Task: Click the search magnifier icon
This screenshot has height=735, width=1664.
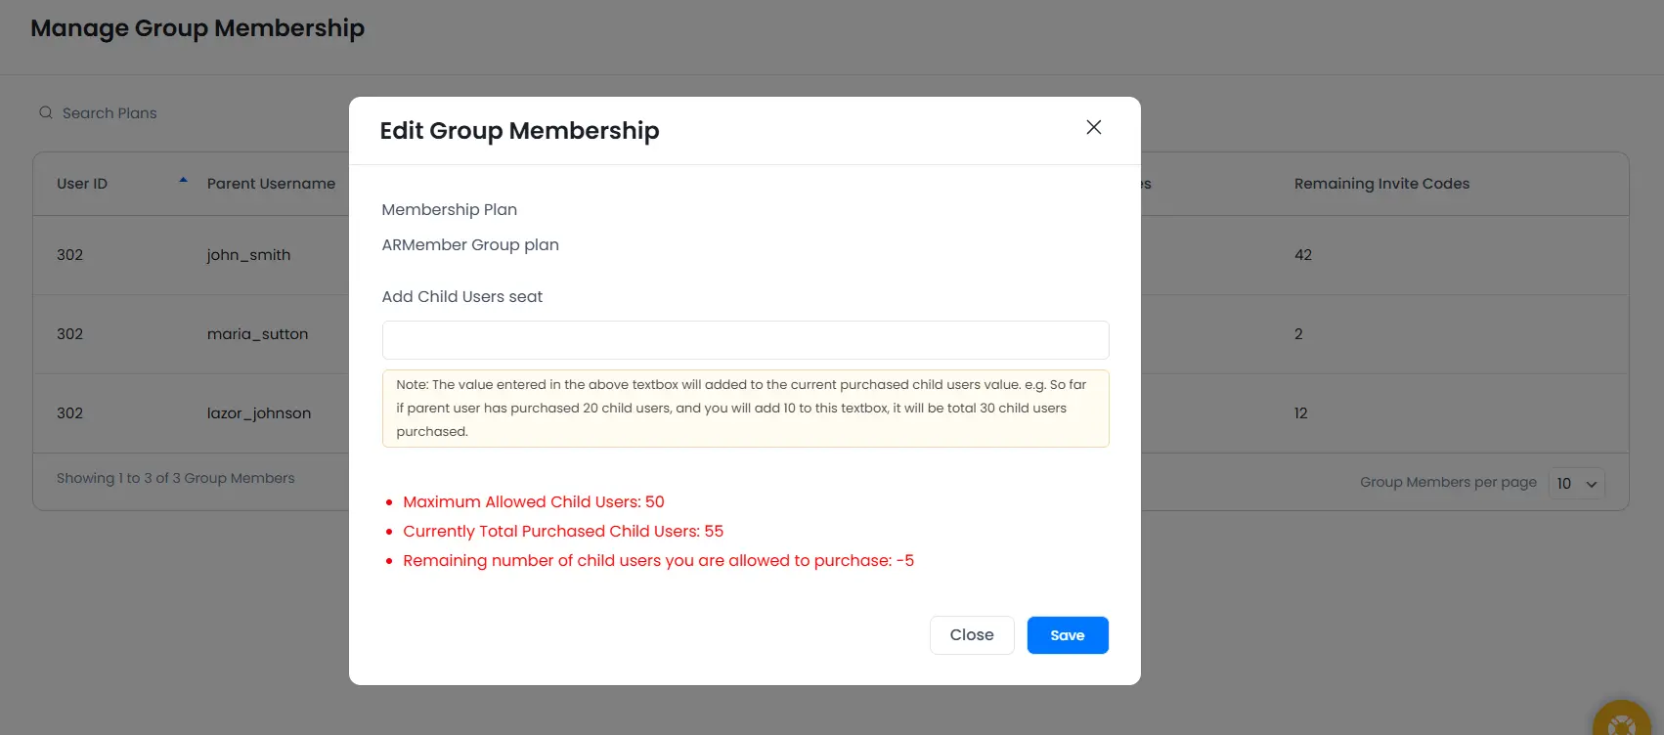Action: (46, 113)
